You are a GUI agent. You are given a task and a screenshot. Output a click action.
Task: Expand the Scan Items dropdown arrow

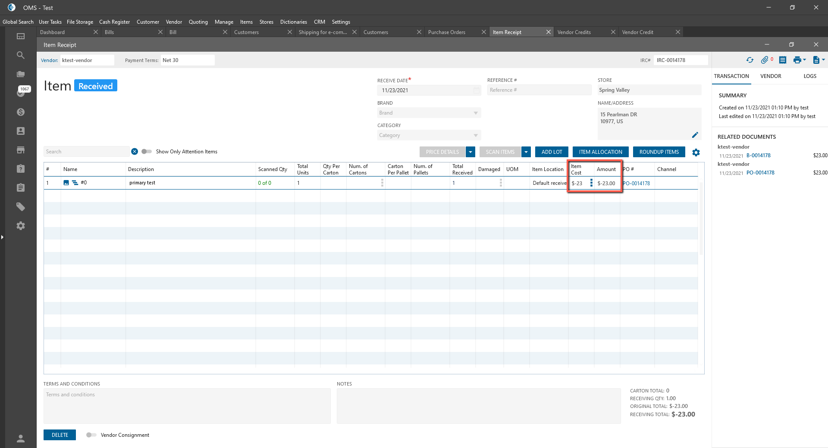526,152
